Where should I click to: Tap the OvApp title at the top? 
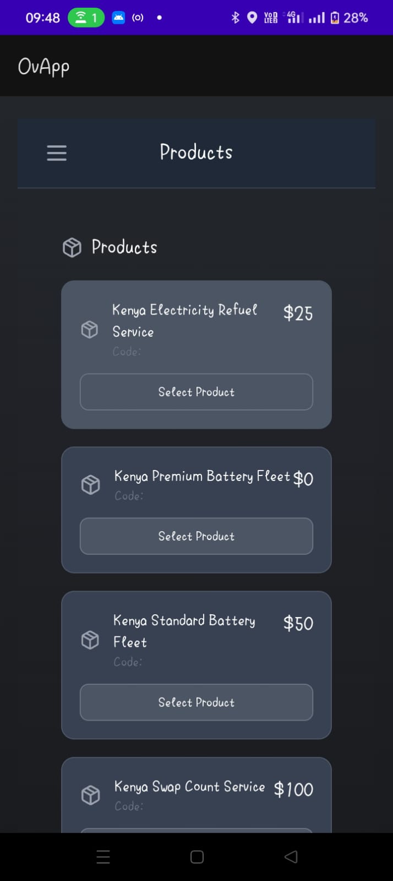click(x=43, y=66)
